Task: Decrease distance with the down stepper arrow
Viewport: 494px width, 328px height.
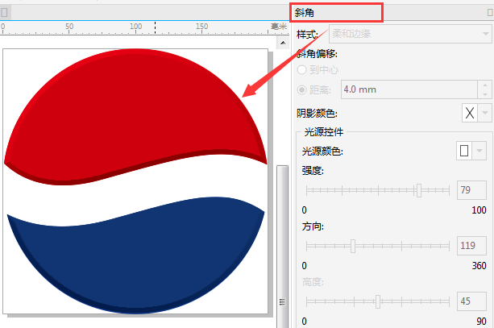Action: click(484, 94)
